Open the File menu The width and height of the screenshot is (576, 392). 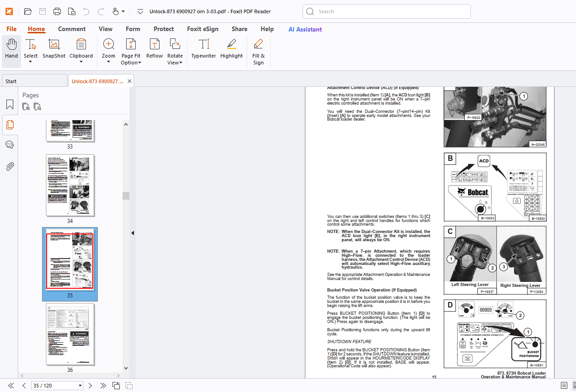11,29
